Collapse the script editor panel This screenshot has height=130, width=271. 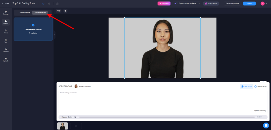(263, 82)
